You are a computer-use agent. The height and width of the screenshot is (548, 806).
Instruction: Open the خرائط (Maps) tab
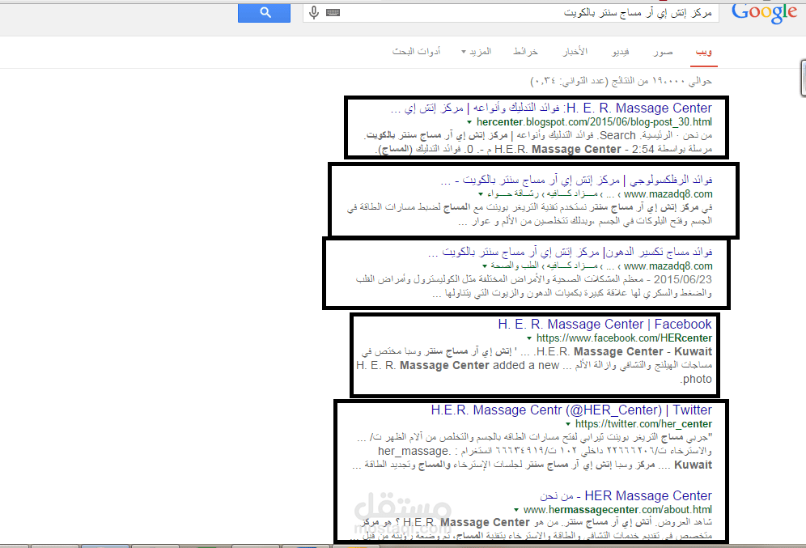(x=525, y=52)
